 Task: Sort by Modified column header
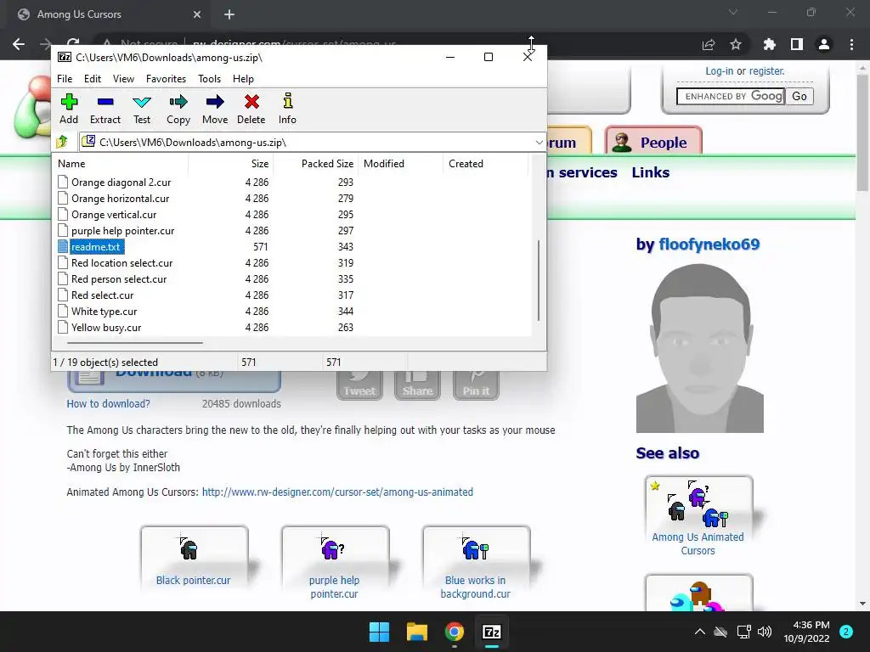click(x=401, y=164)
